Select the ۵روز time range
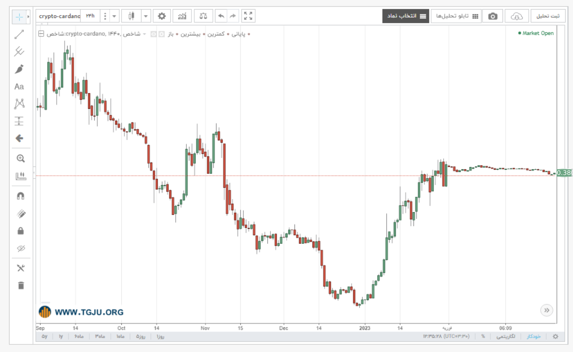Viewport: 573px width, 352px height. (141, 337)
